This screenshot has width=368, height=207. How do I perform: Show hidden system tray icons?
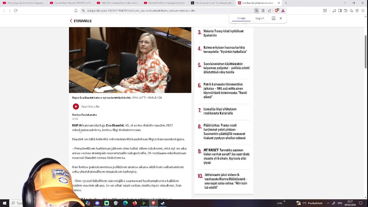click(x=328, y=203)
